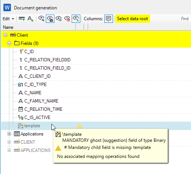191x174 pixels.
Task: Select the Fields (9) label
Action: (30, 43)
